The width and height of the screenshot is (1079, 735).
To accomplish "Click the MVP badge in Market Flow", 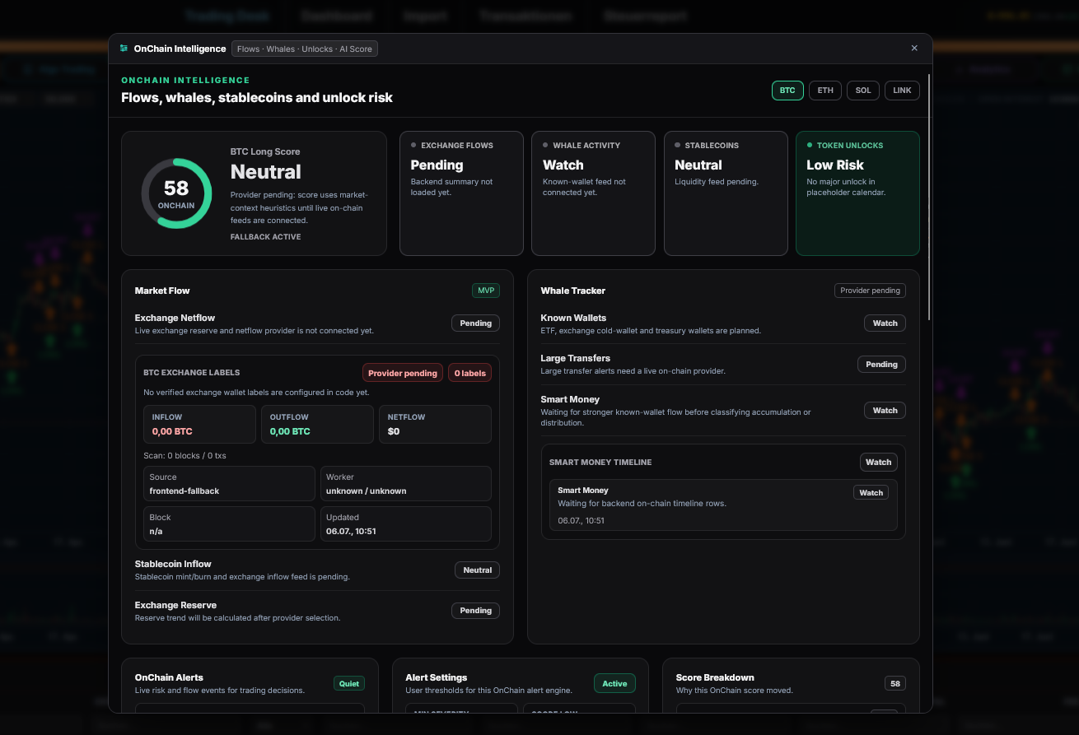I will (486, 291).
